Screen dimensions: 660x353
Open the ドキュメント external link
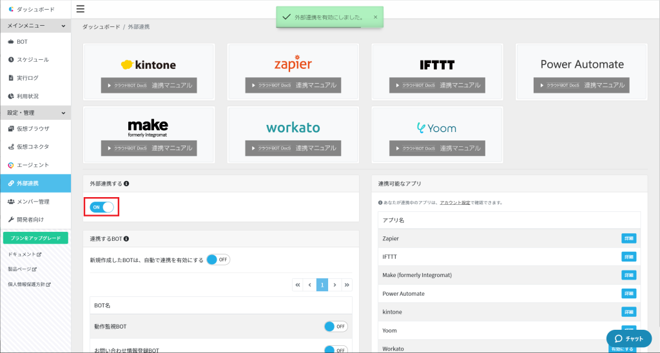25,254
